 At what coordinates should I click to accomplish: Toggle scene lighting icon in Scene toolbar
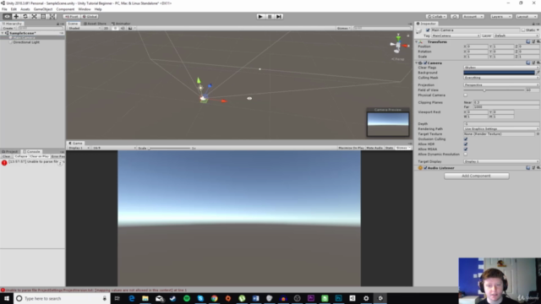coord(115,28)
